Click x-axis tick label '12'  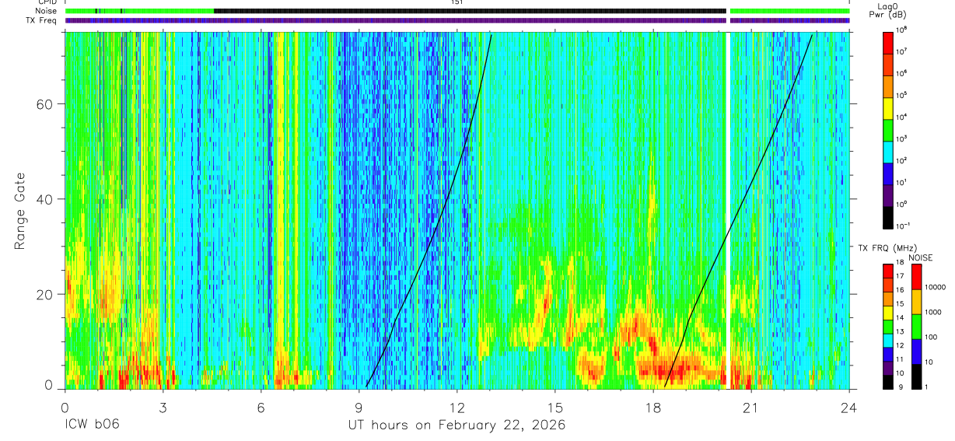point(457,407)
